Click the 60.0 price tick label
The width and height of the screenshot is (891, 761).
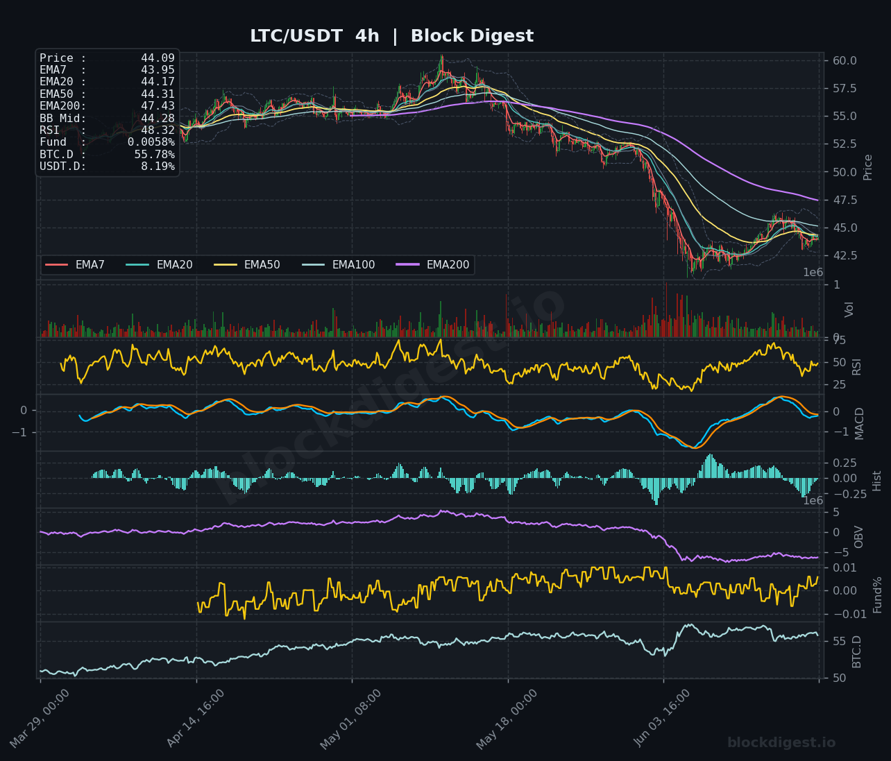(x=845, y=61)
